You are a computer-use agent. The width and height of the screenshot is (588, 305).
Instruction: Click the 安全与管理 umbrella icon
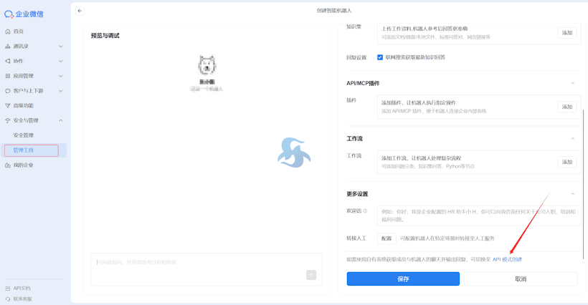click(x=7, y=120)
